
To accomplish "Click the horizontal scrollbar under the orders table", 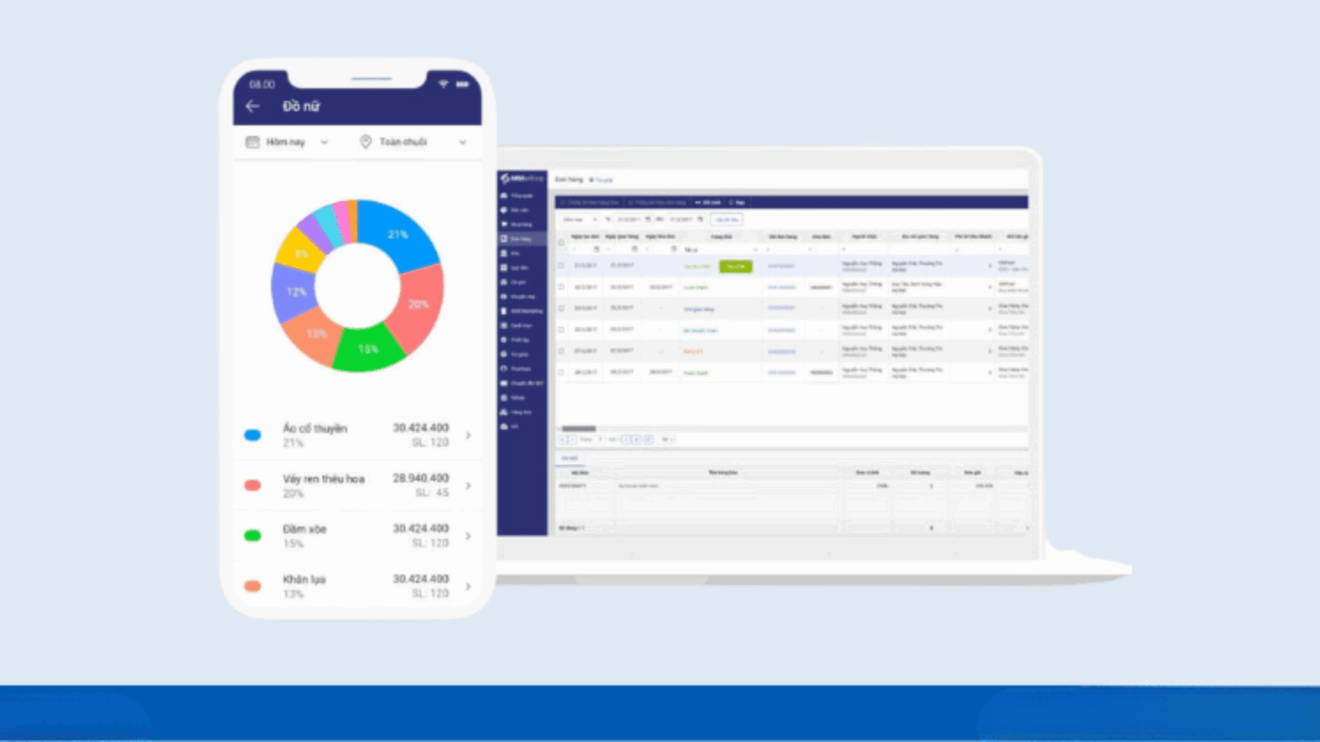I will [x=579, y=429].
